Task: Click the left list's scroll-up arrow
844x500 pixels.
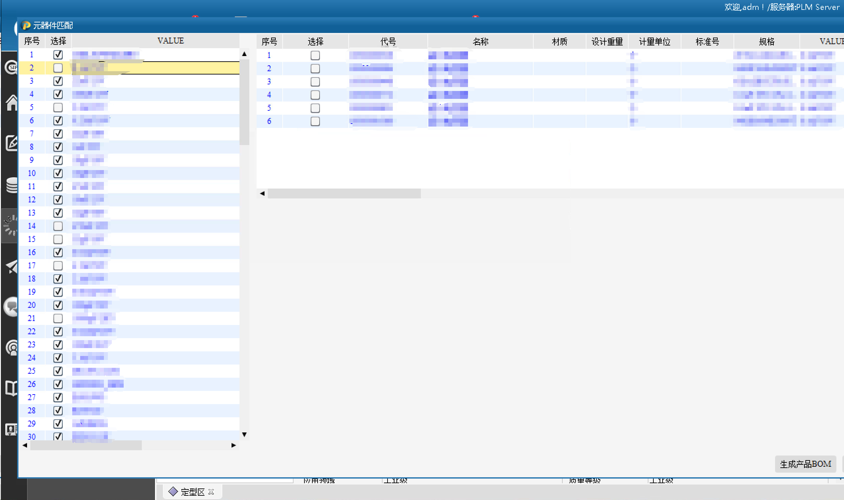Action: pos(244,54)
